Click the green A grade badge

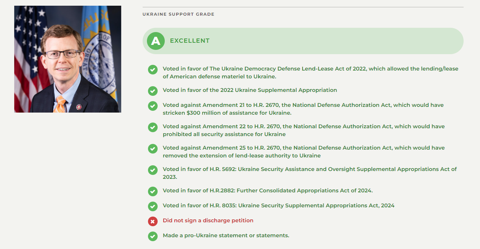click(155, 41)
